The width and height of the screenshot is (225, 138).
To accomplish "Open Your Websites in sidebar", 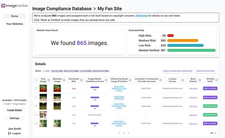I will 15,24.
